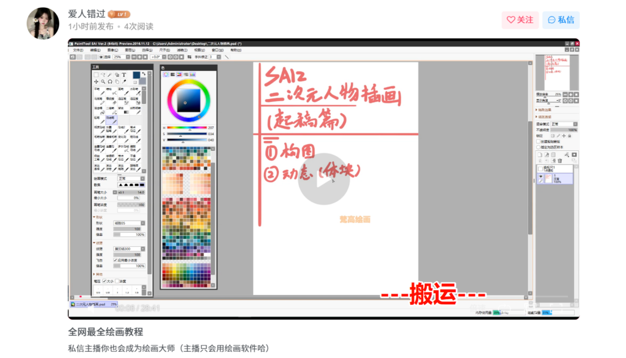626x358 pixels.
Task: Click the foreground color swatch in the toolbox
Action: (136, 75)
